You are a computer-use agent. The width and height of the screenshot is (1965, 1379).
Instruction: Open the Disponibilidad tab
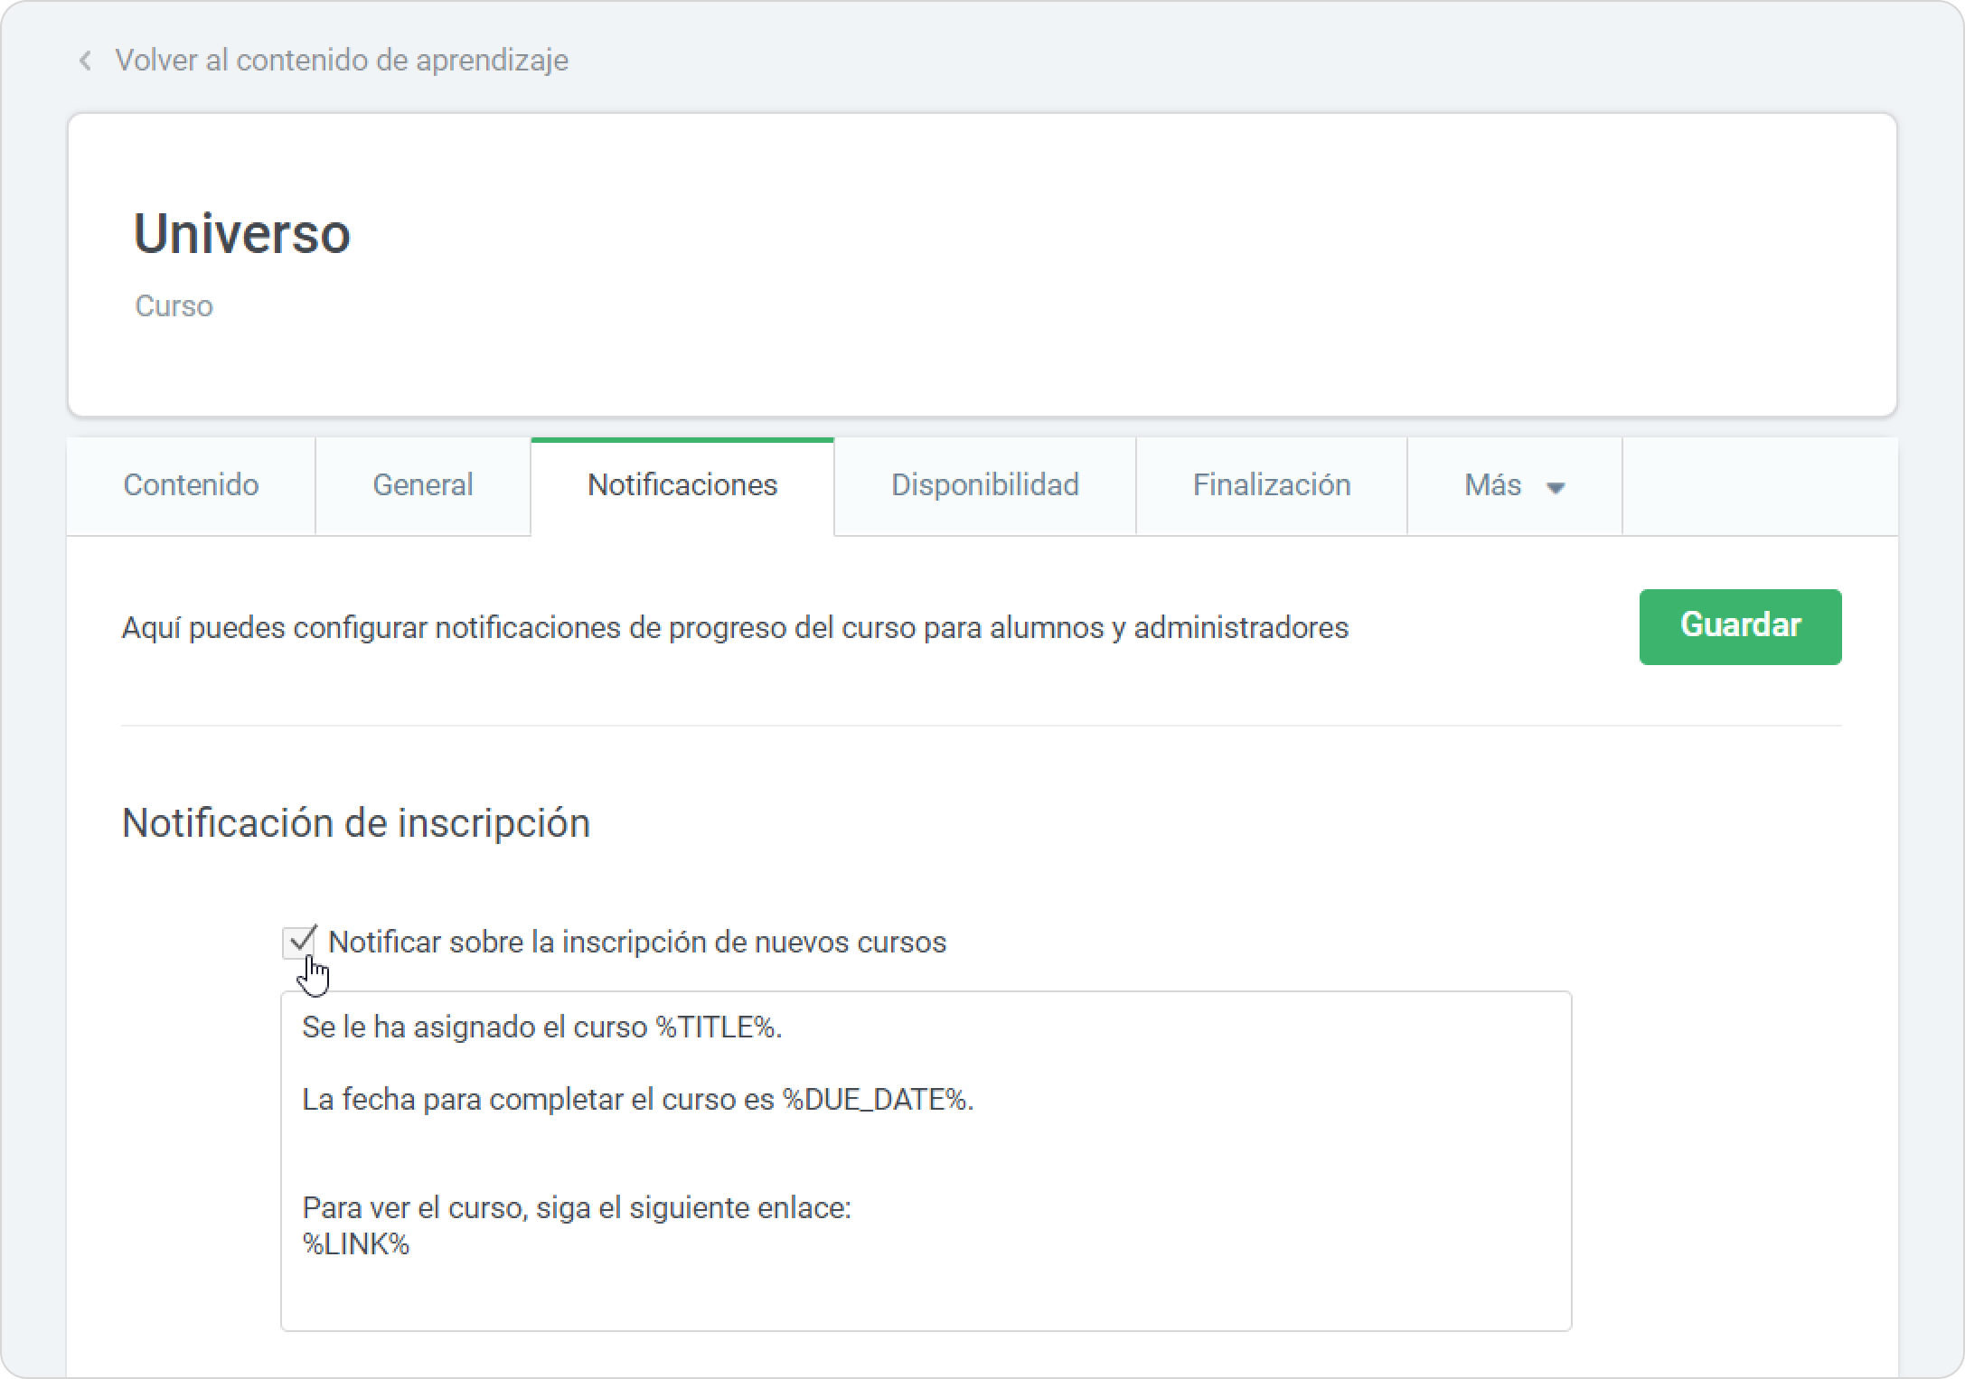coord(984,485)
